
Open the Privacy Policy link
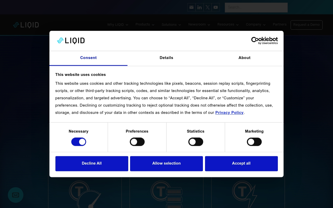[229, 113]
